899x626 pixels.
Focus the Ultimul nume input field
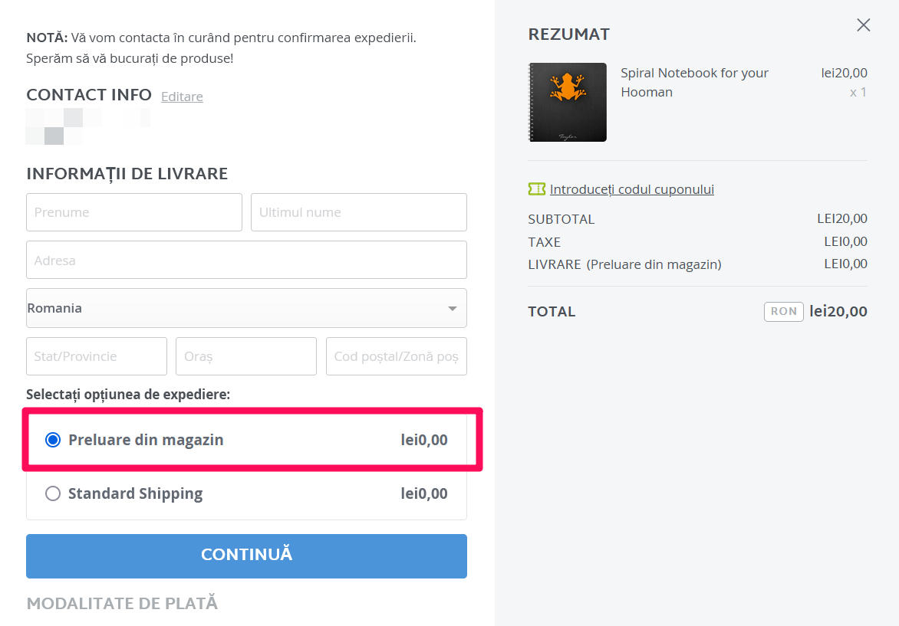pos(359,212)
